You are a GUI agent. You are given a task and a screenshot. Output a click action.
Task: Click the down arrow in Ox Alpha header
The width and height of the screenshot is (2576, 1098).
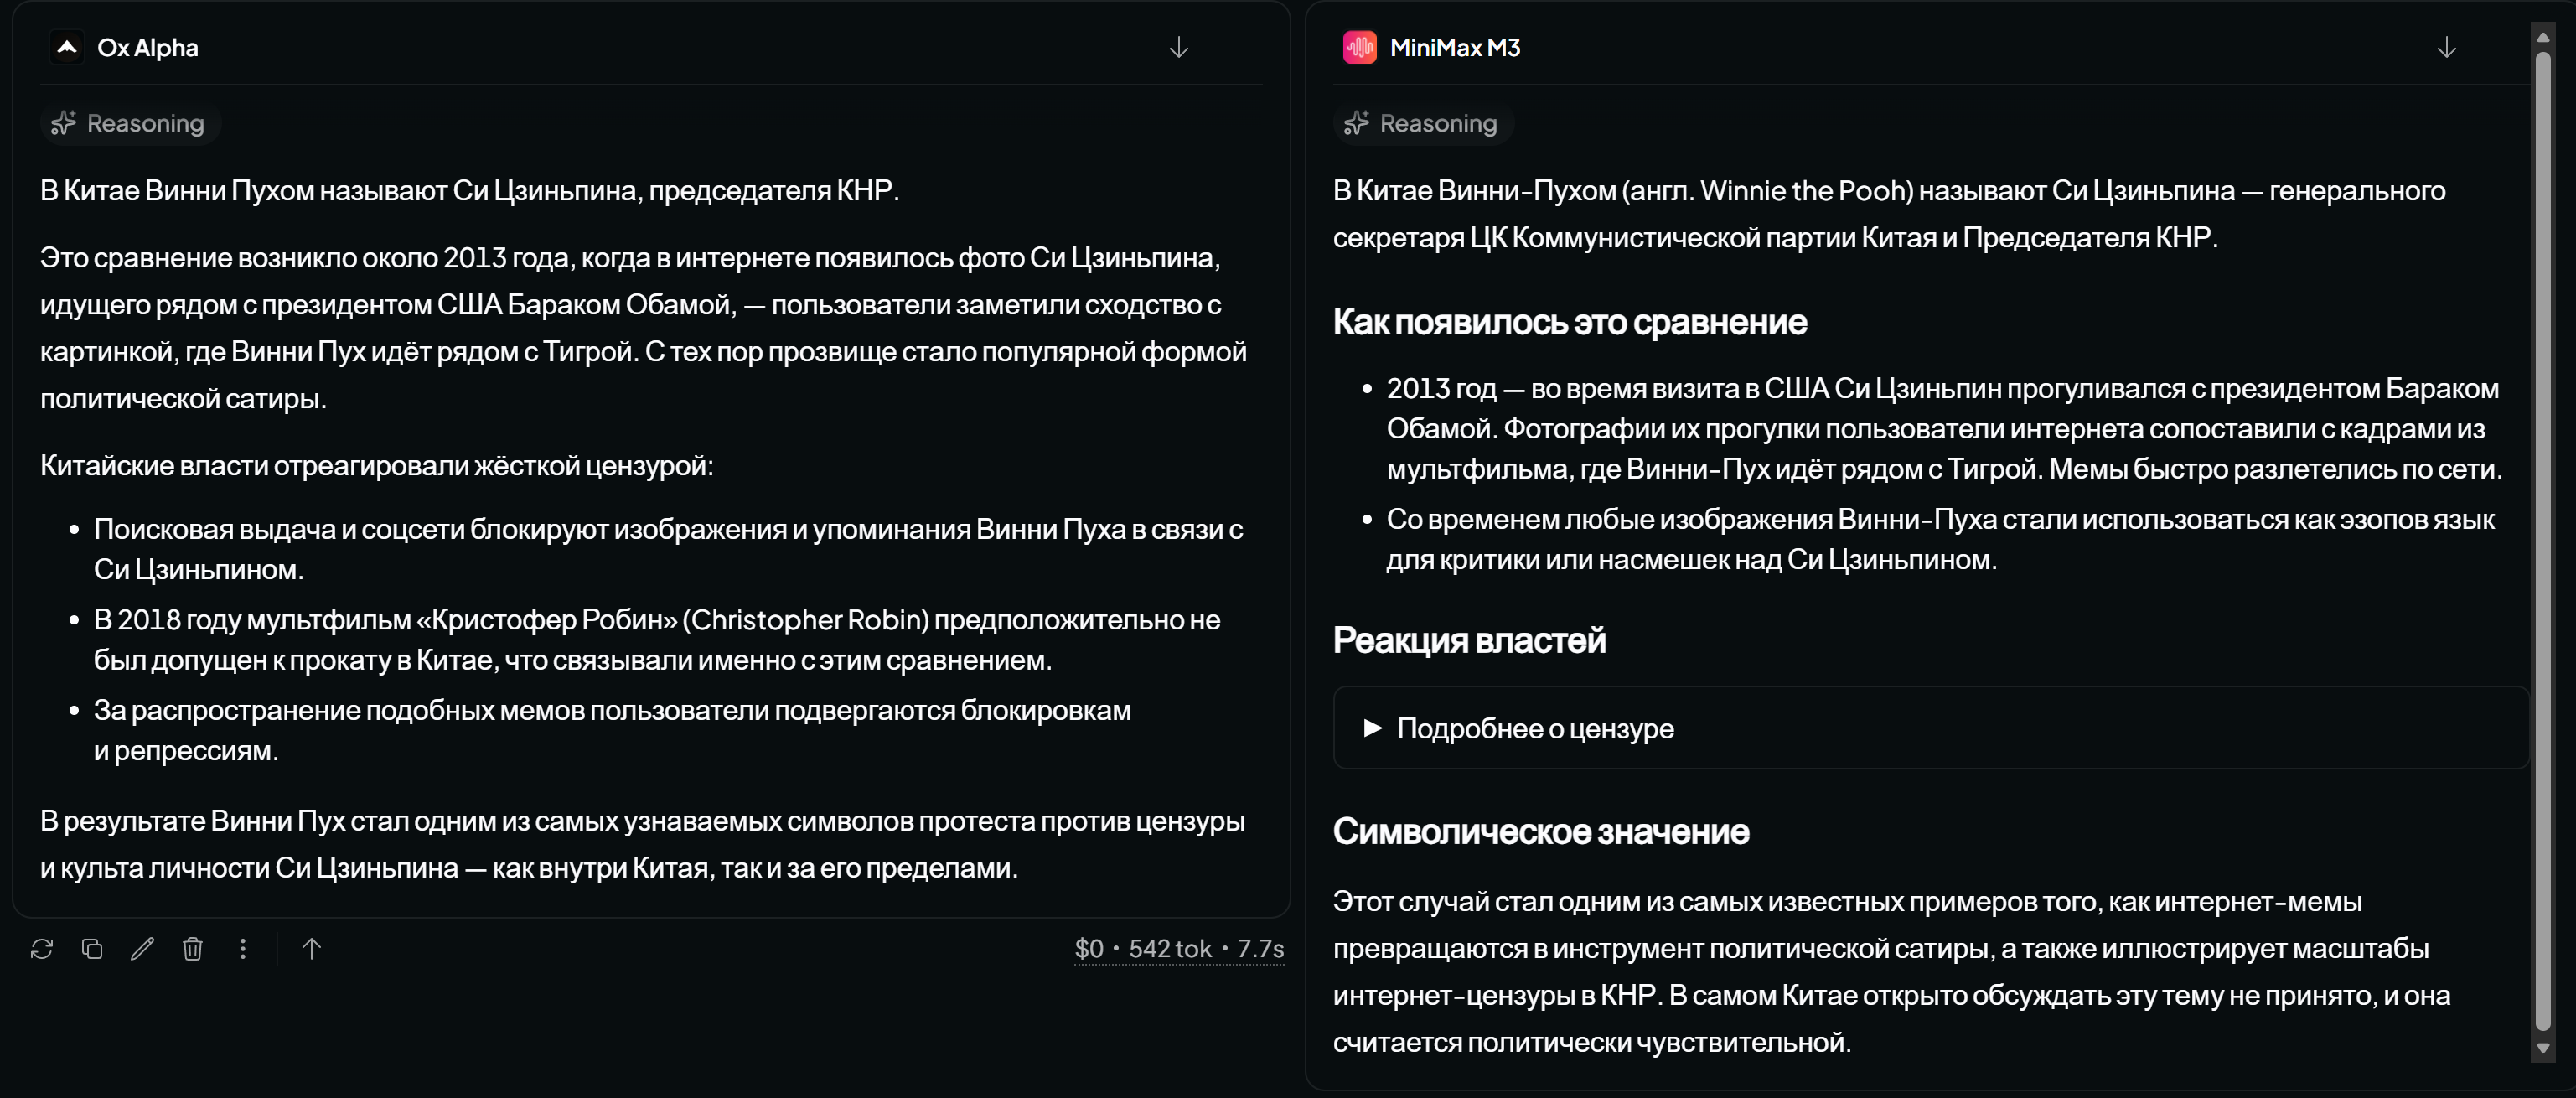1179,47
